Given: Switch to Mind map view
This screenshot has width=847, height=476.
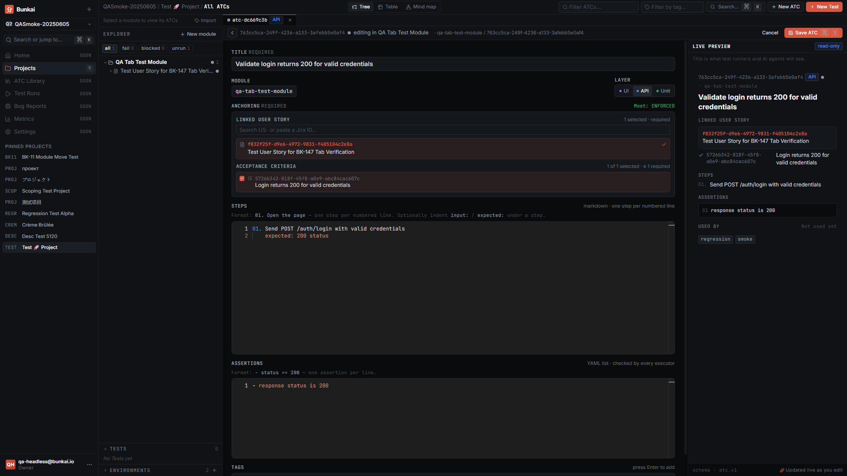Looking at the screenshot, I should pos(421,7).
